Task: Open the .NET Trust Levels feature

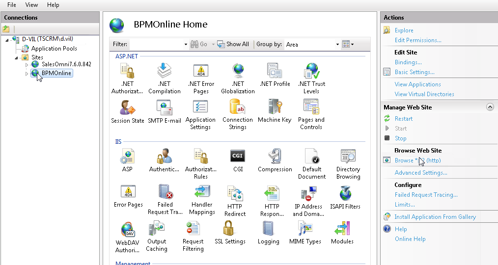Action: pyautogui.click(x=311, y=78)
